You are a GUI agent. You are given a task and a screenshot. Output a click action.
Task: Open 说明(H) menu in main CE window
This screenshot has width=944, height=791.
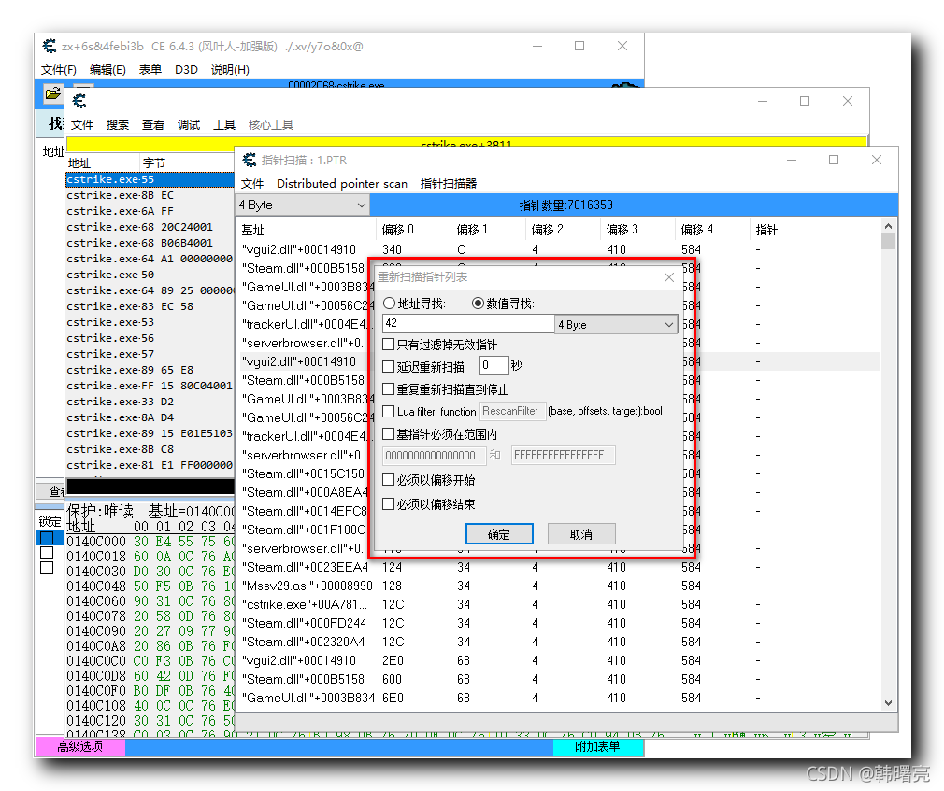click(x=230, y=70)
